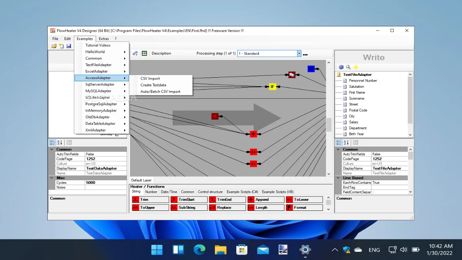Screen dimensions: 462x260
Task: Open Write adapter settings gear icon
Action: [341, 67]
